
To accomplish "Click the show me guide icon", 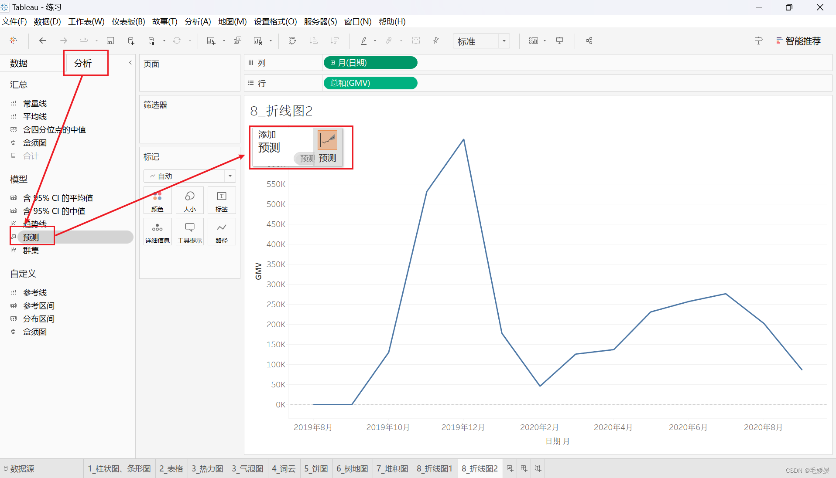I will tap(758, 41).
